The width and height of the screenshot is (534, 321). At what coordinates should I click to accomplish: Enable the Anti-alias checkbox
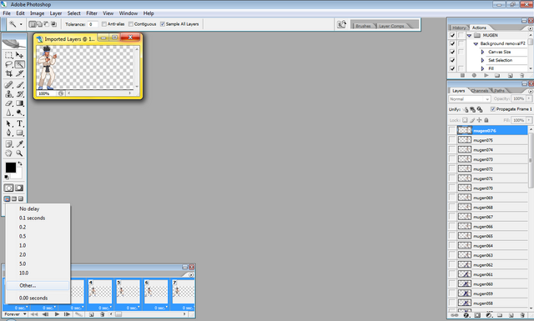(104, 24)
